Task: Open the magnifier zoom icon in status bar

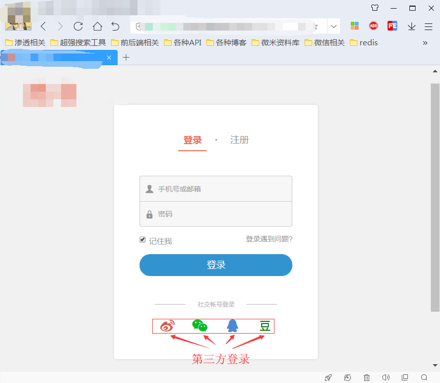Action: 424,377
